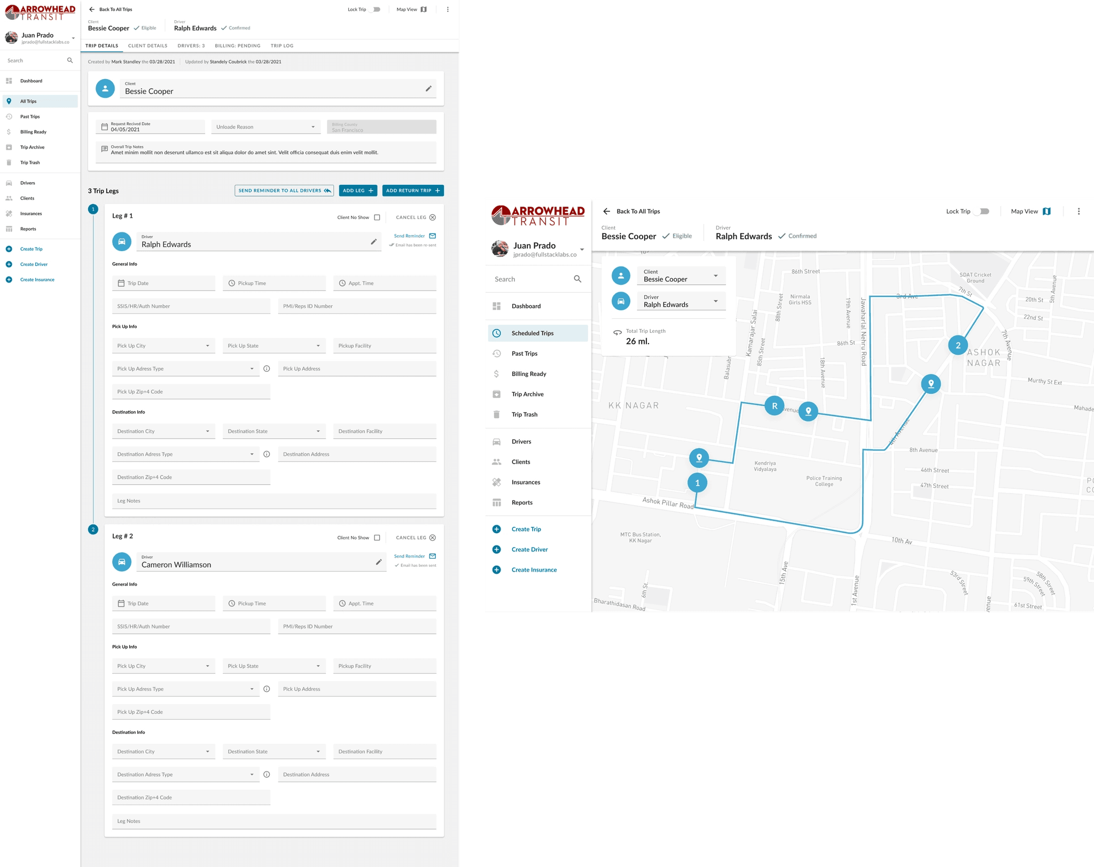Click Leg #2 Leg Notes field
Image resolution: width=1094 pixels, height=867 pixels.
coord(274,822)
